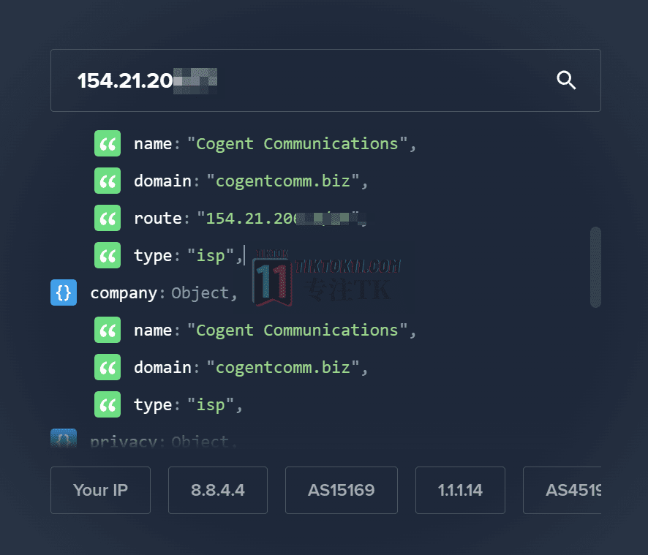The width and height of the screenshot is (648, 555).
Task: Click string icon beside first Cogent Communications name
Action: [x=108, y=143]
